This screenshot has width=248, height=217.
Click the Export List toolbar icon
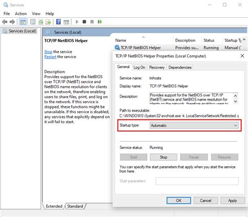48,22
